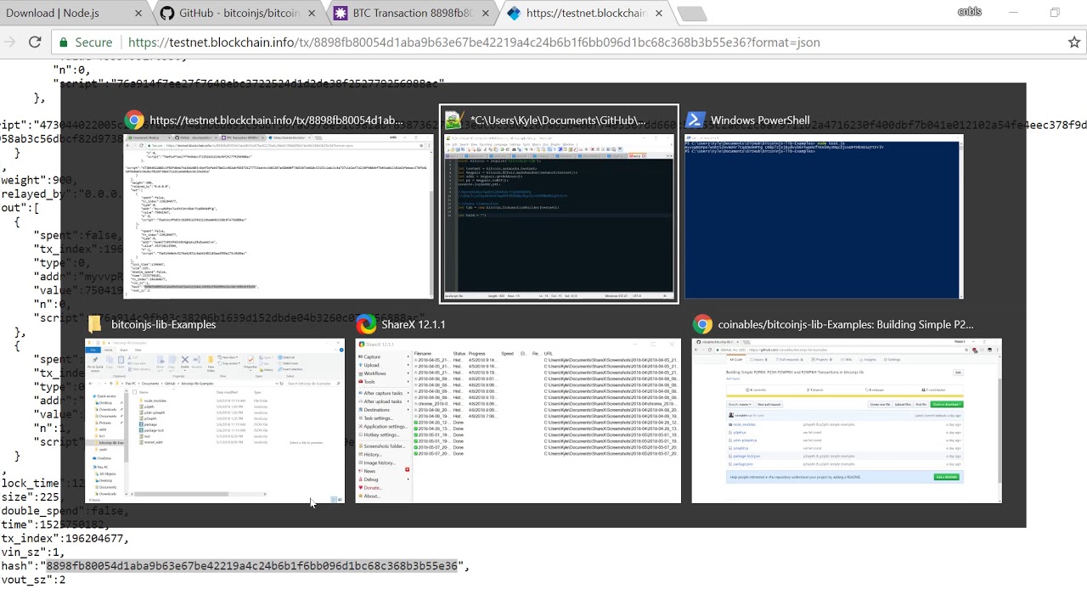Click the "weight":900 line

click(x=39, y=180)
